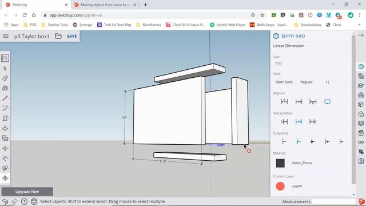This screenshot has width=366, height=206.
Task: Click the Layer0 color swatch
Action: click(280, 186)
